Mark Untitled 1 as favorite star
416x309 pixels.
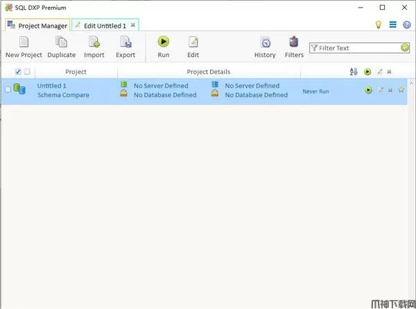[401, 90]
